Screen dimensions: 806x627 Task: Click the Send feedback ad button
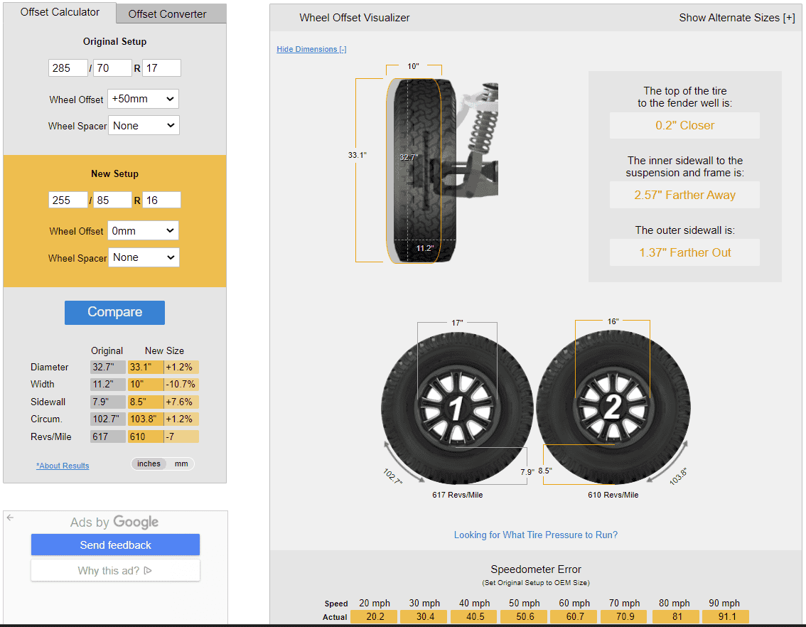115,545
